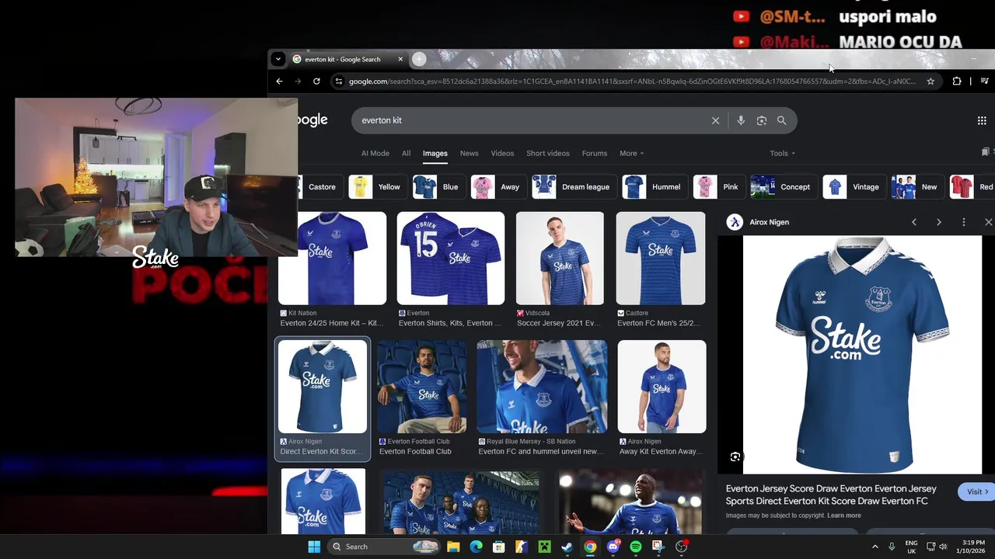Bookmark this page with the star icon
This screenshot has height=559, width=995.
[x=930, y=81]
